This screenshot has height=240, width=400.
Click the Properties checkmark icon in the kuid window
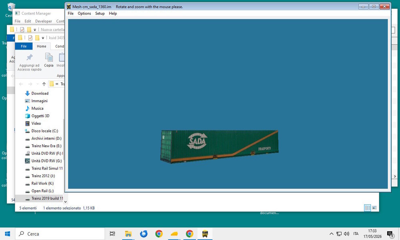click(30, 38)
